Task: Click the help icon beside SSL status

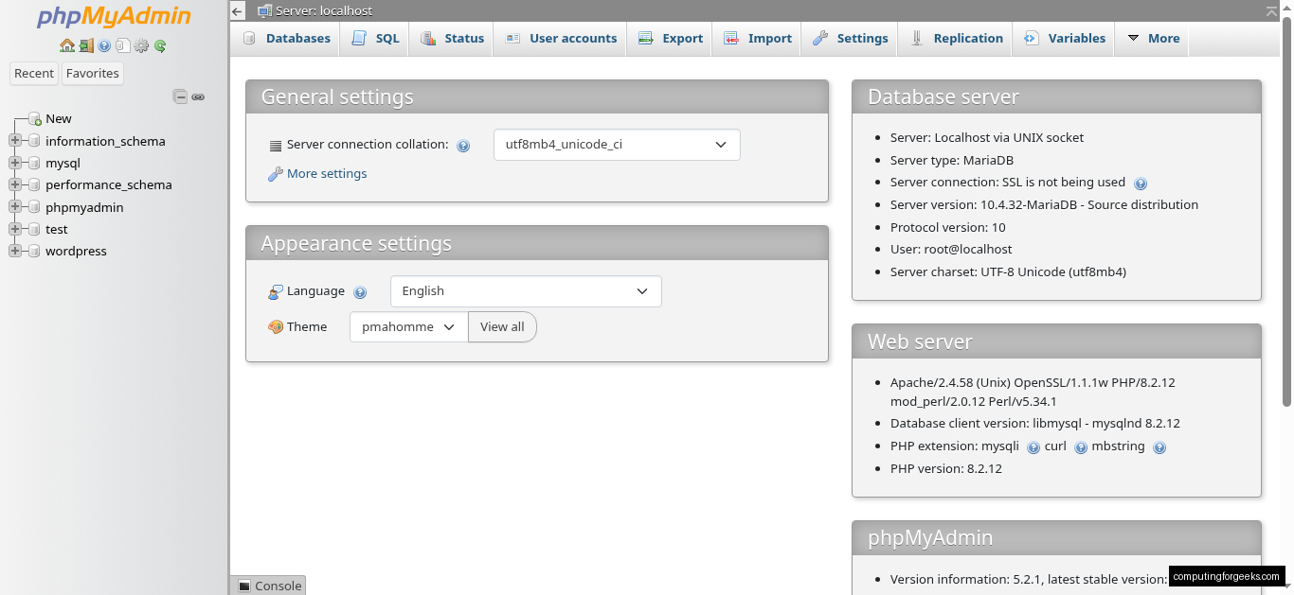Action: click(x=1141, y=184)
